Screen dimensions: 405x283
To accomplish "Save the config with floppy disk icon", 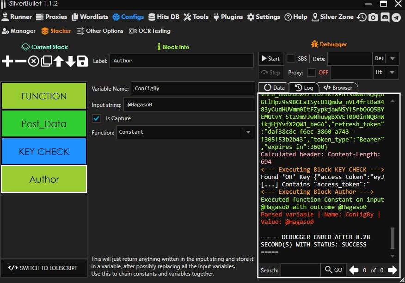I will tap(82, 61).
